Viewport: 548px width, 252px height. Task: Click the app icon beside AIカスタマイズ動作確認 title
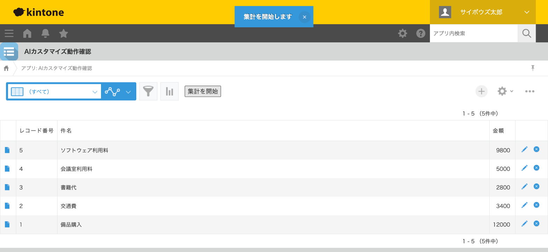click(9, 51)
